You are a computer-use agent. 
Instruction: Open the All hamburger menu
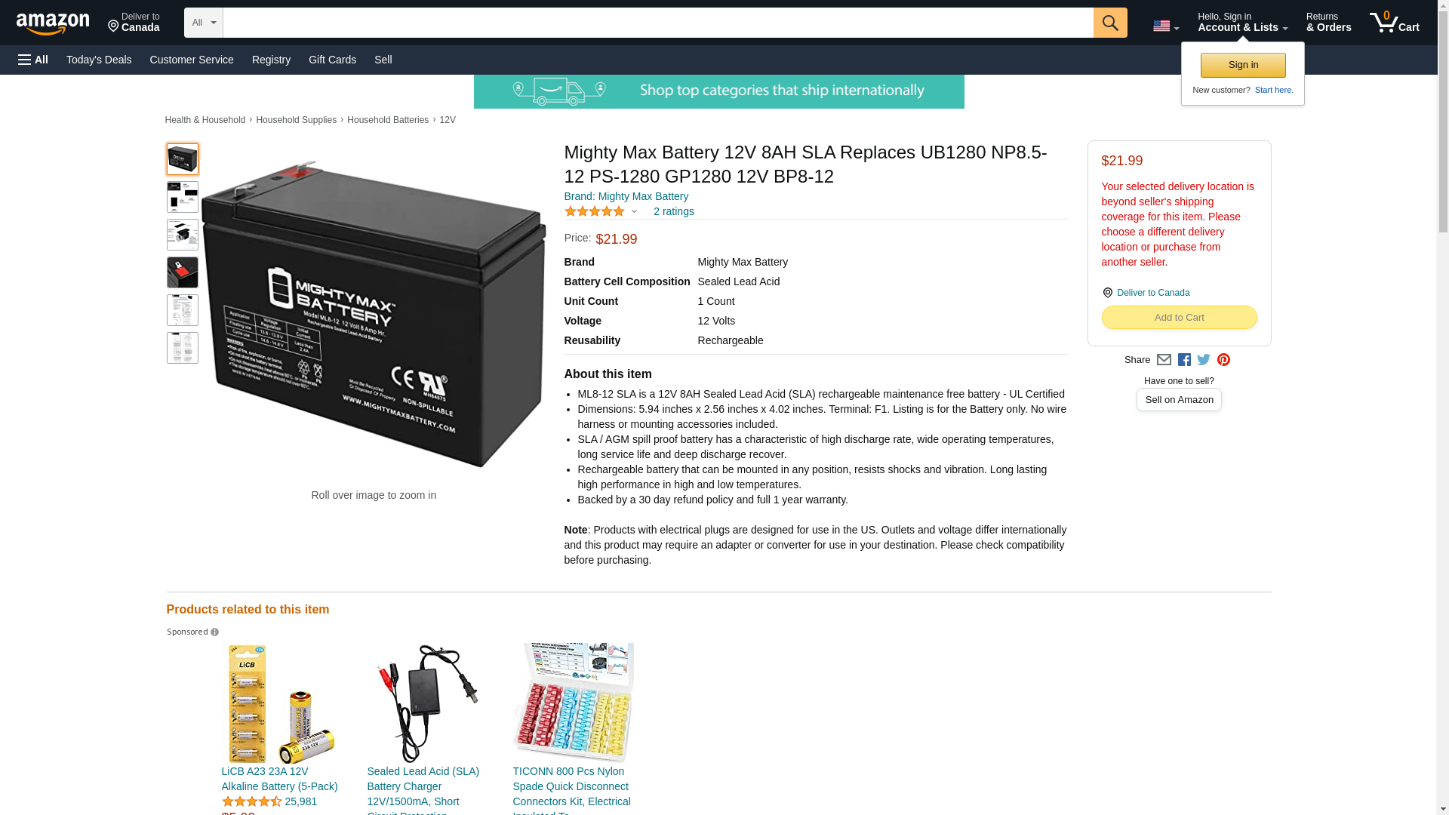(33, 60)
